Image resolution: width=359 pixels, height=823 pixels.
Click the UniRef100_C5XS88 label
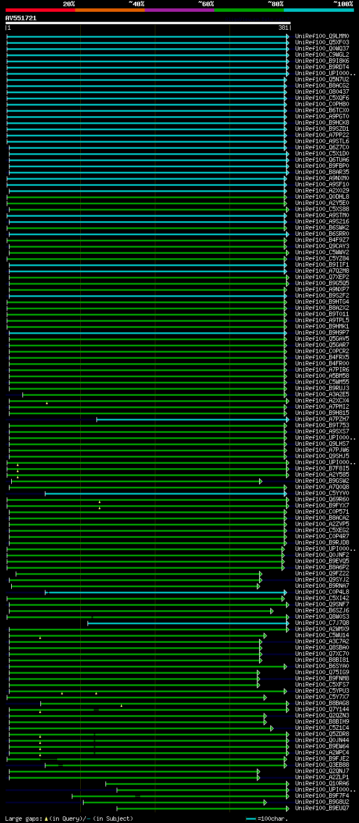[x=322, y=209]
